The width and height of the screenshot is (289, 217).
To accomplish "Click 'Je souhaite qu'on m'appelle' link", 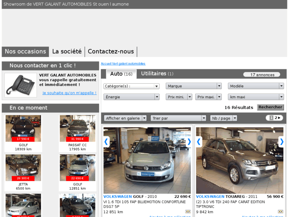I will [69, 93].
